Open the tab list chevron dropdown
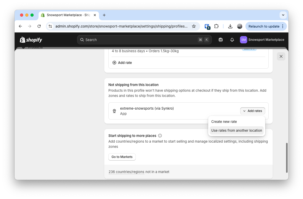This screenshot has width=303, height=199. pyautogui.click(x=283, y=15)
